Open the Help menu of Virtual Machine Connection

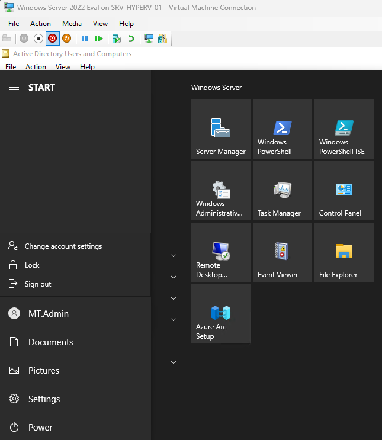126,24
